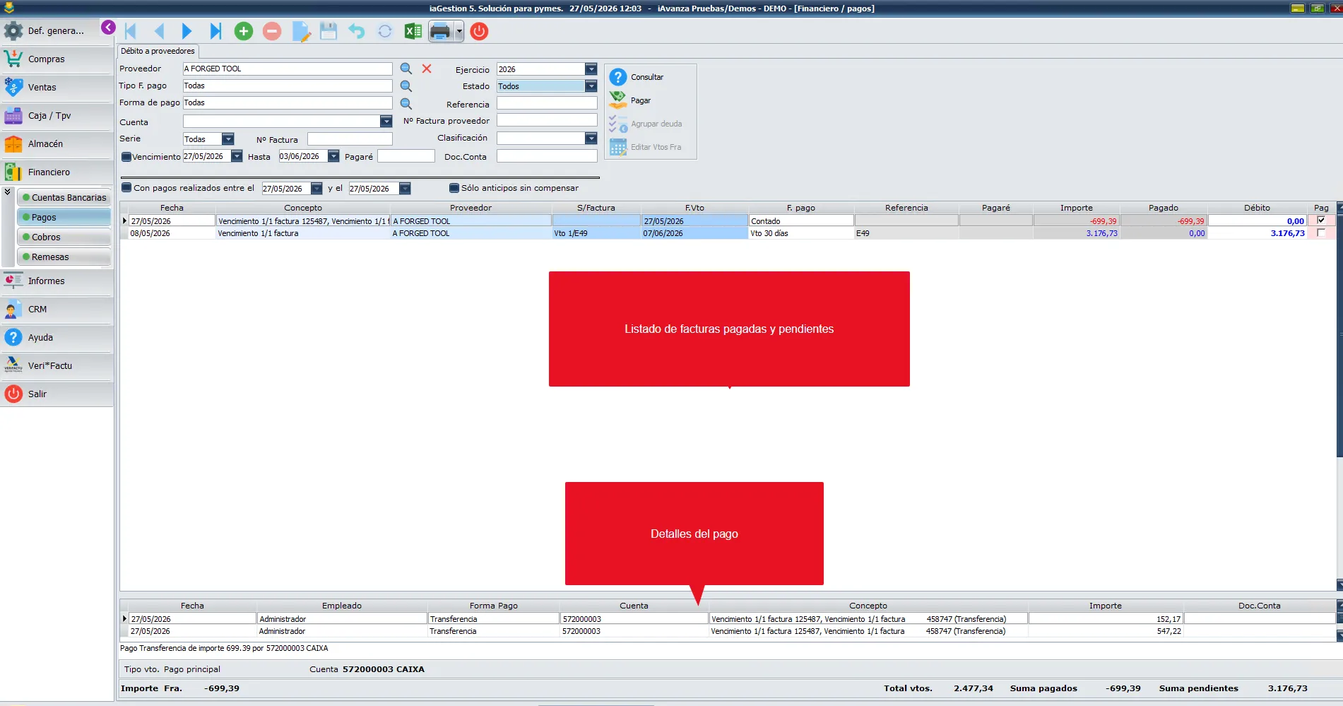Select Cobros submenu item
This screenshot has width=1343, height=706.
click(x=64, y=237)
